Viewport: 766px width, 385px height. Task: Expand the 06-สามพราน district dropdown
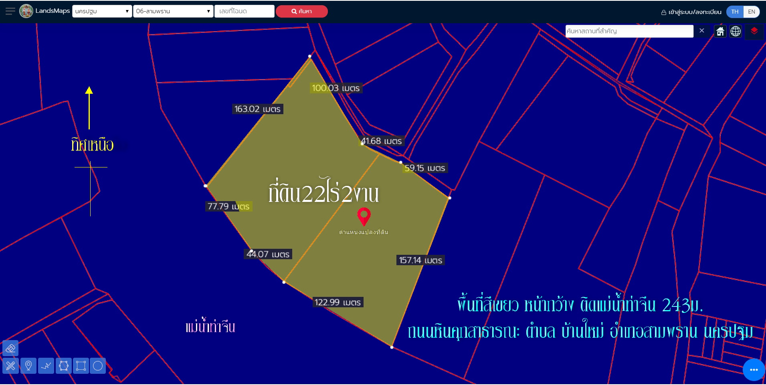(x=173, y=11)
